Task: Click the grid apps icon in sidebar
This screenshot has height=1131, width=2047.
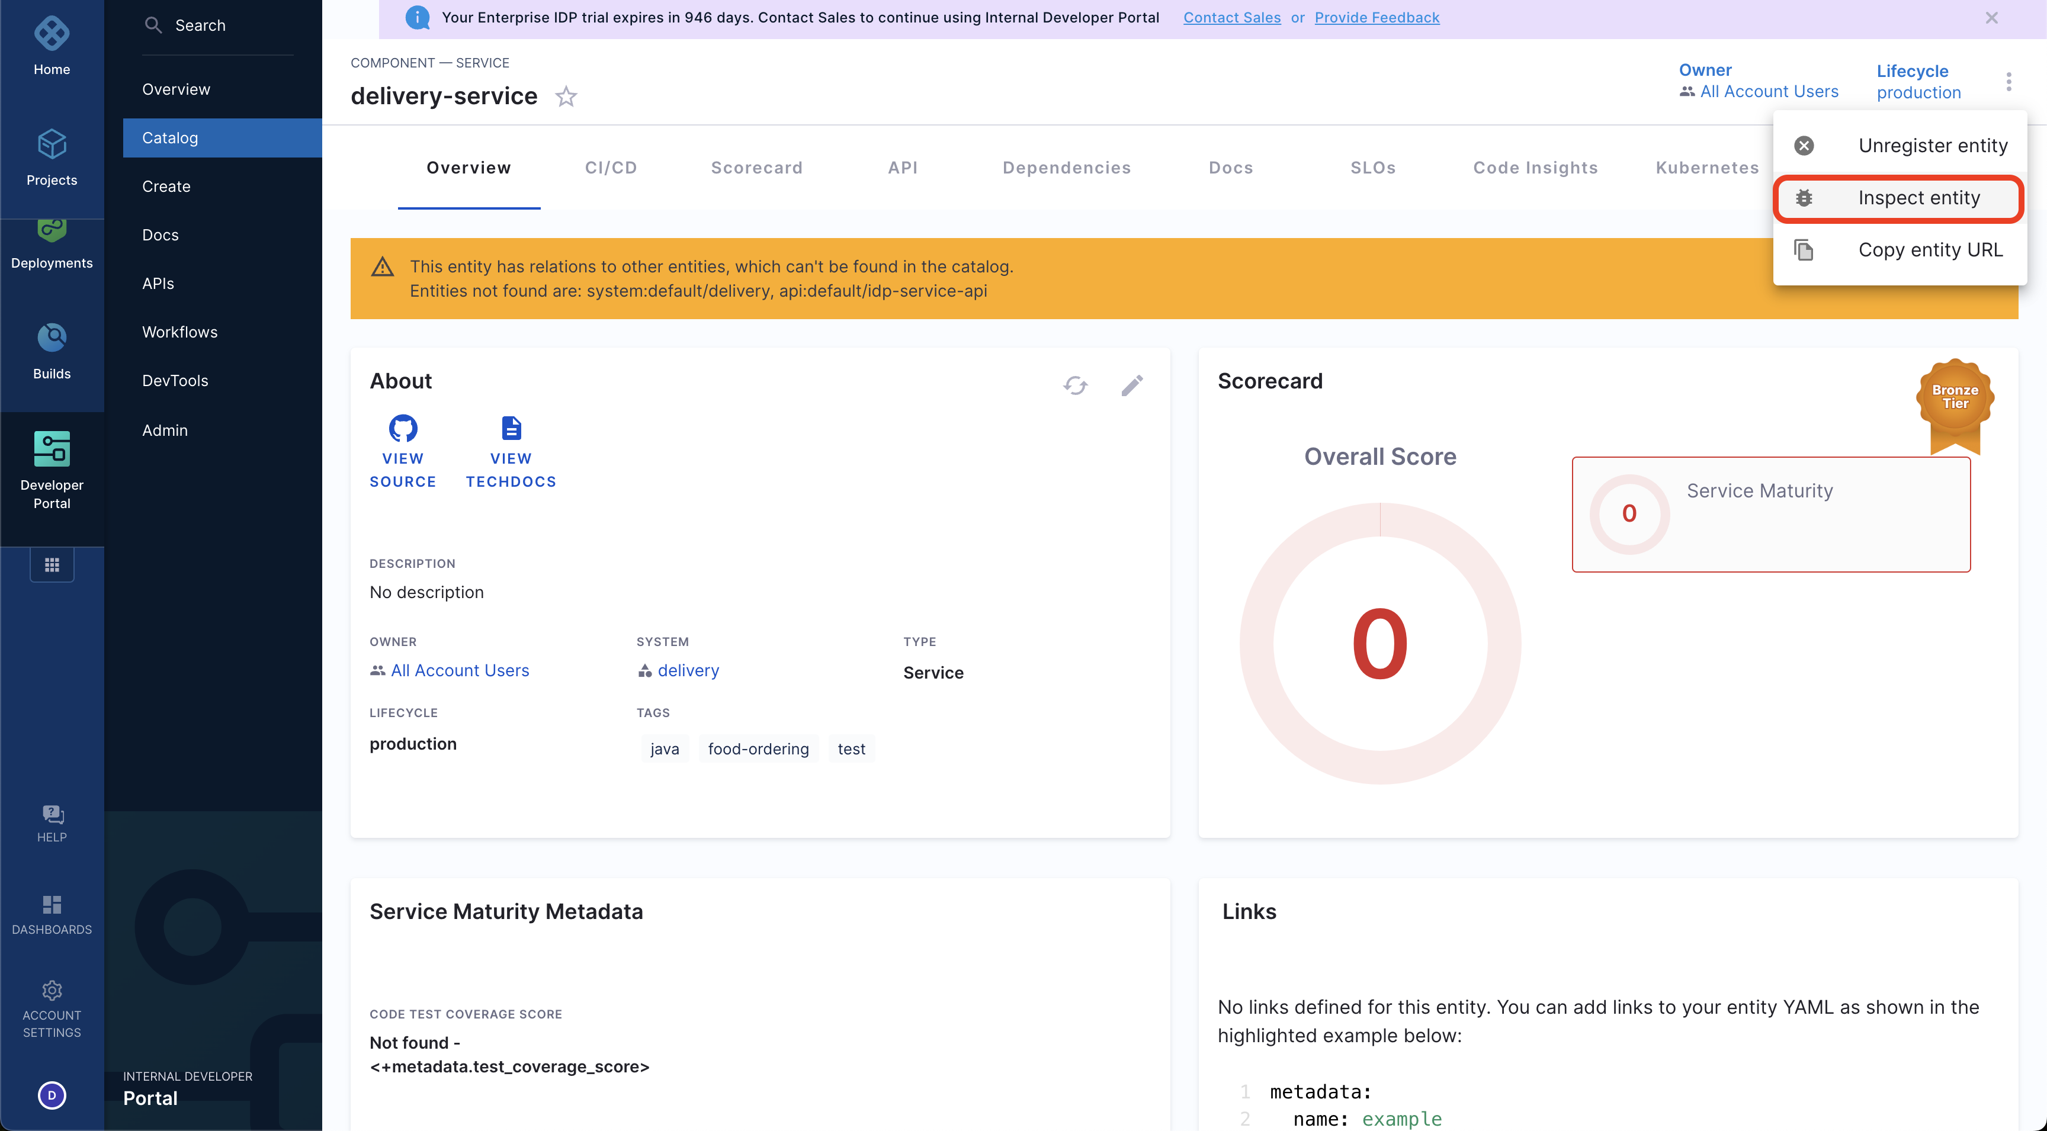Action: coord(52,565)
